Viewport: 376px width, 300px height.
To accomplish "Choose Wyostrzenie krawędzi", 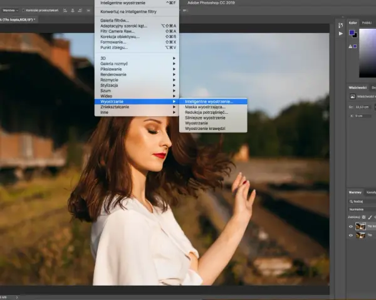I will pyautogui.click(x=213, y=129).
